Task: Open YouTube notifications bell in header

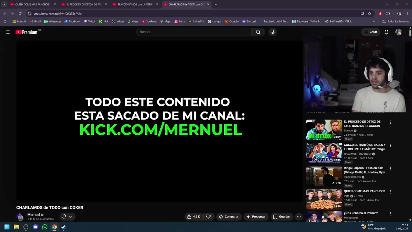Action: 387,32
